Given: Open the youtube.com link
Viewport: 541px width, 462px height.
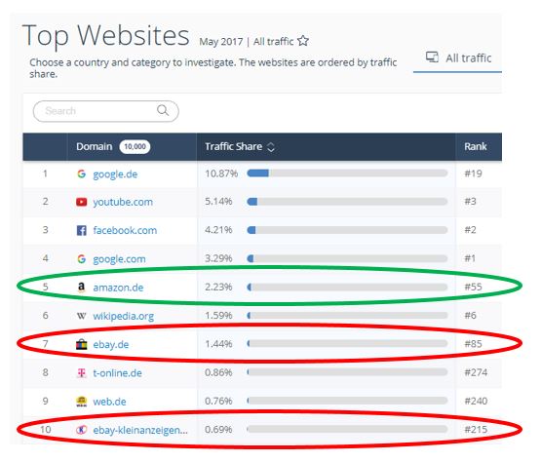Looking at the screenshot, I should click(x=123, y=202).
